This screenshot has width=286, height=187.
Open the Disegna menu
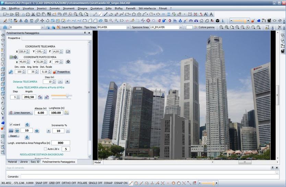coord(82,8)
